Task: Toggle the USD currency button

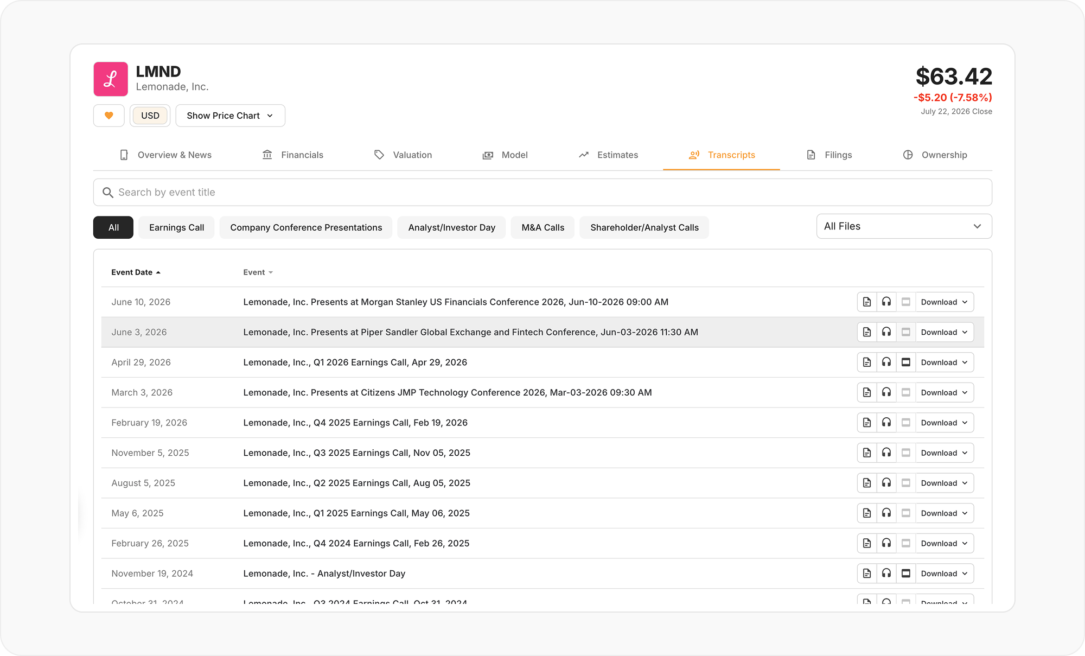Action: [x=150, y=116]
